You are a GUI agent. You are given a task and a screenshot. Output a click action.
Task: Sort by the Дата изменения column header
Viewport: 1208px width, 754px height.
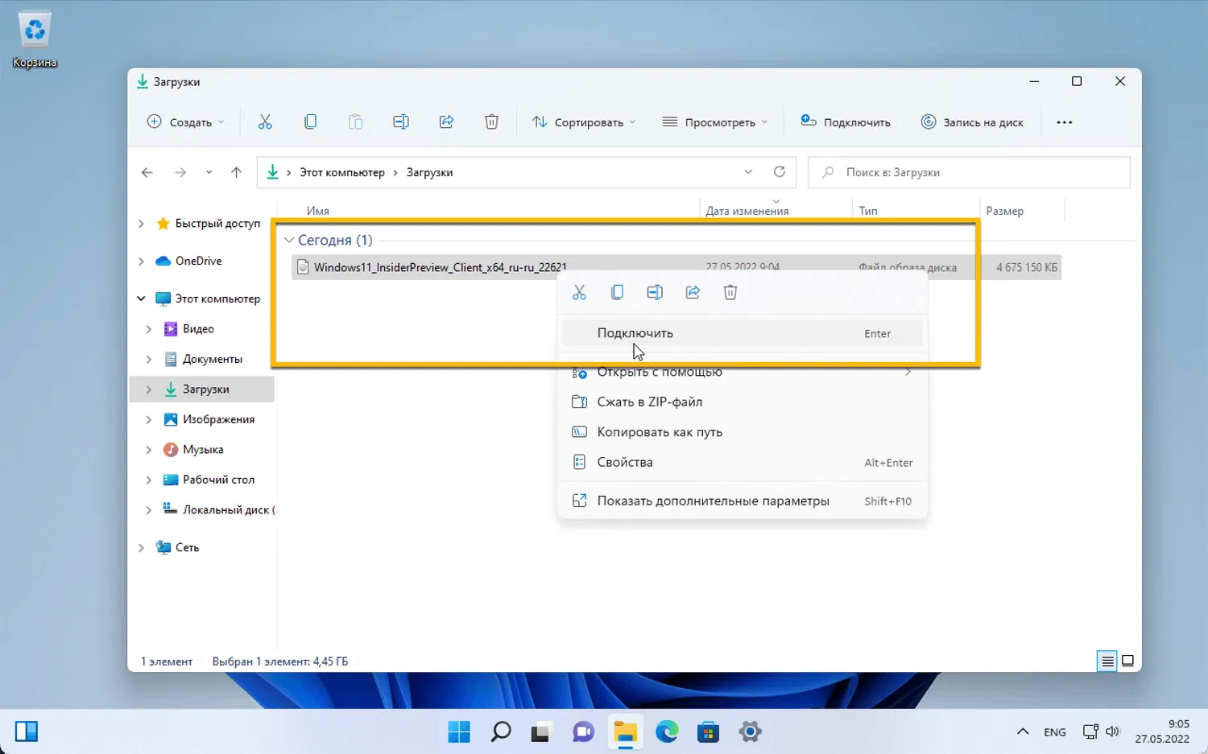(x=747, y=211)
